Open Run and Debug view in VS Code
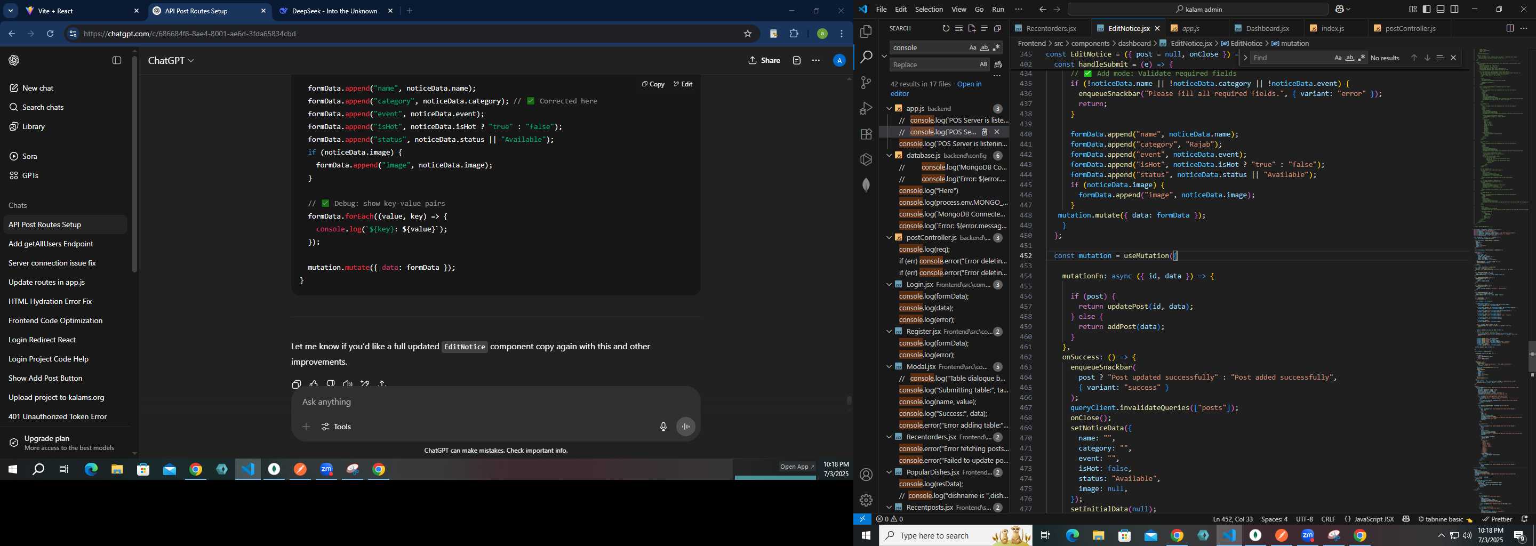The image size is (1536, 546). click(x=866, y=108)
